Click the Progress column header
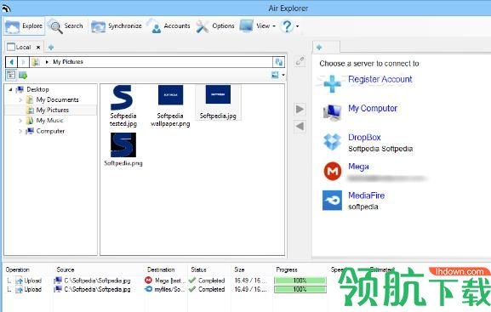Viewport: 491px width, 312px height. 287,269
